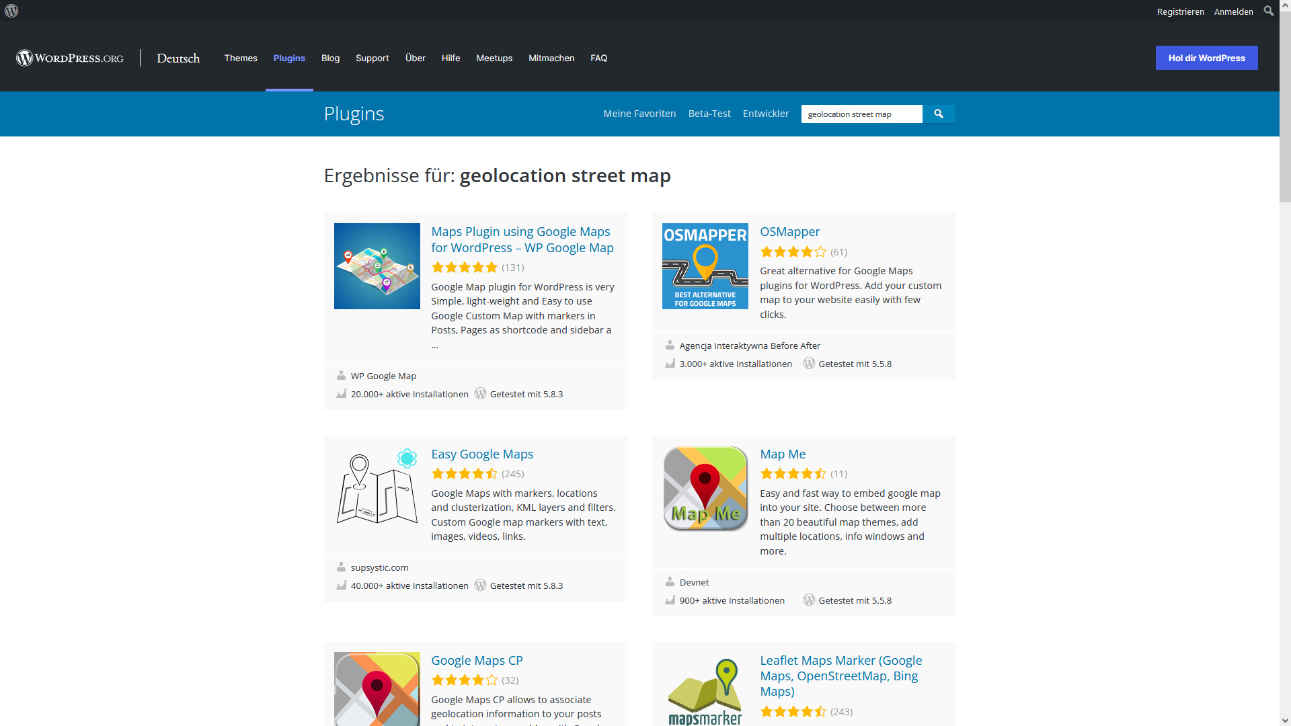The height and width of the screenshot is (726, 1291).
Task: Open the Hilfe menu item
Action: pos(451,58)
